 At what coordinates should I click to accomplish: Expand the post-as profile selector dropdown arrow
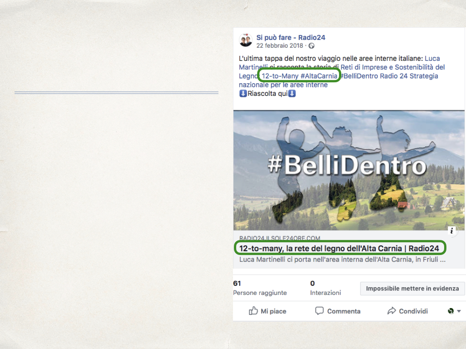459,311
